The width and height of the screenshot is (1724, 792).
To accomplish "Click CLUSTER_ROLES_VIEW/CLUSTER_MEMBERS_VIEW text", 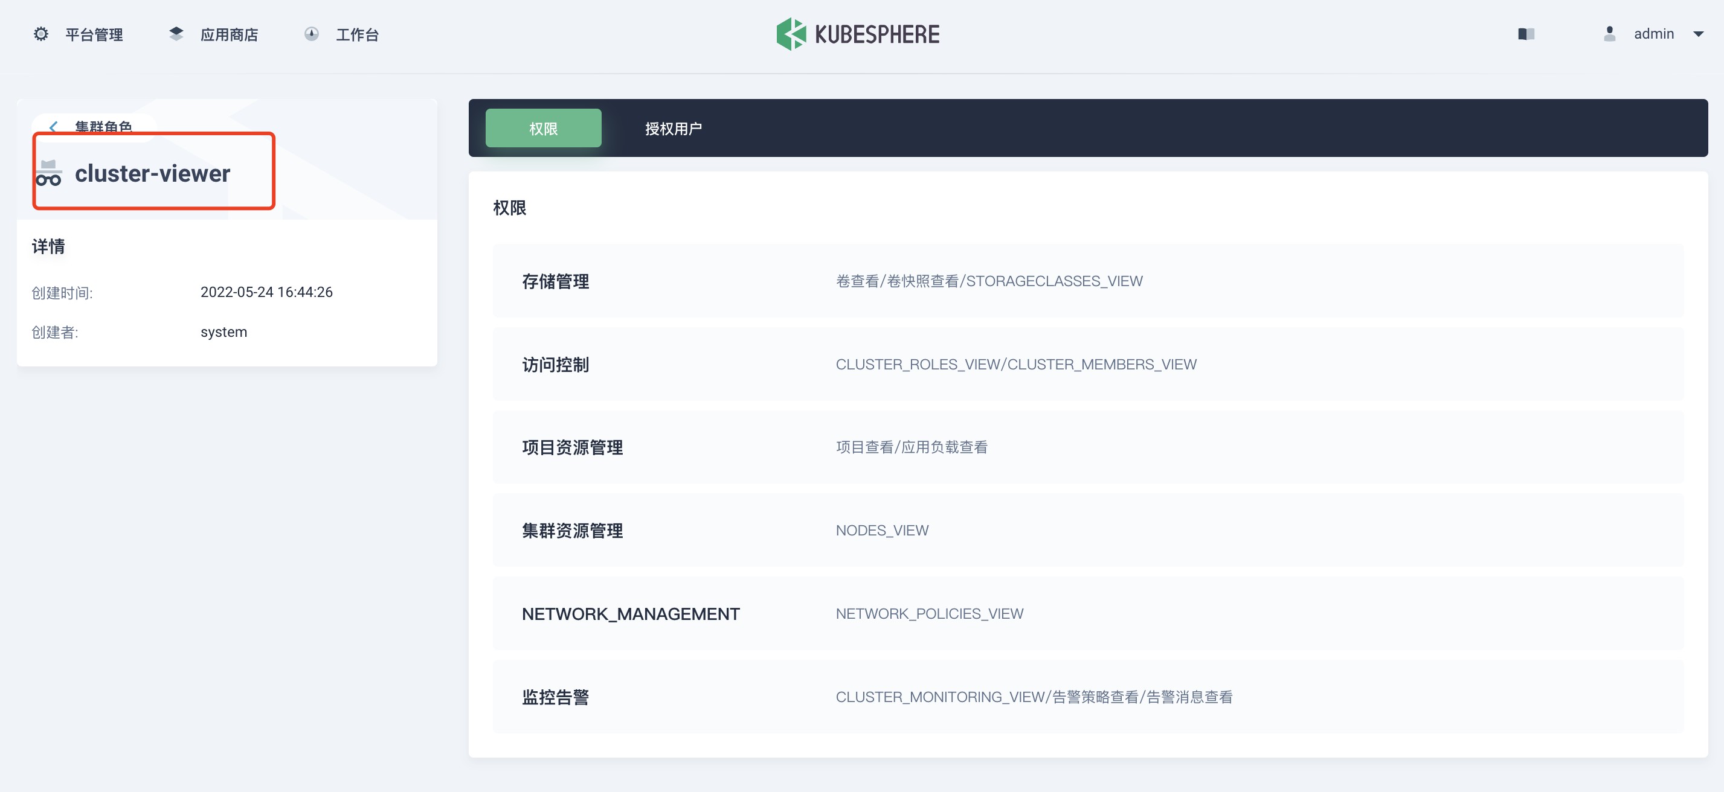I will [1015, 365].
